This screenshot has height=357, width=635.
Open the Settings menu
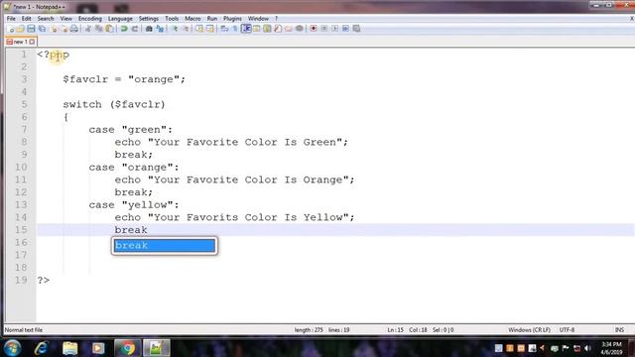[x=149, y=19]
